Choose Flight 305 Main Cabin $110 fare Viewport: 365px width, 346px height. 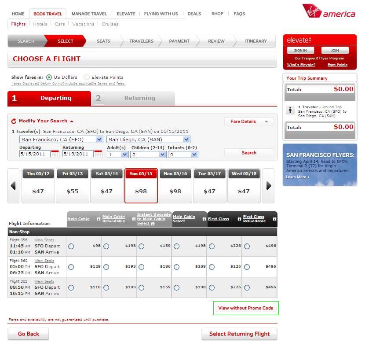71,288
